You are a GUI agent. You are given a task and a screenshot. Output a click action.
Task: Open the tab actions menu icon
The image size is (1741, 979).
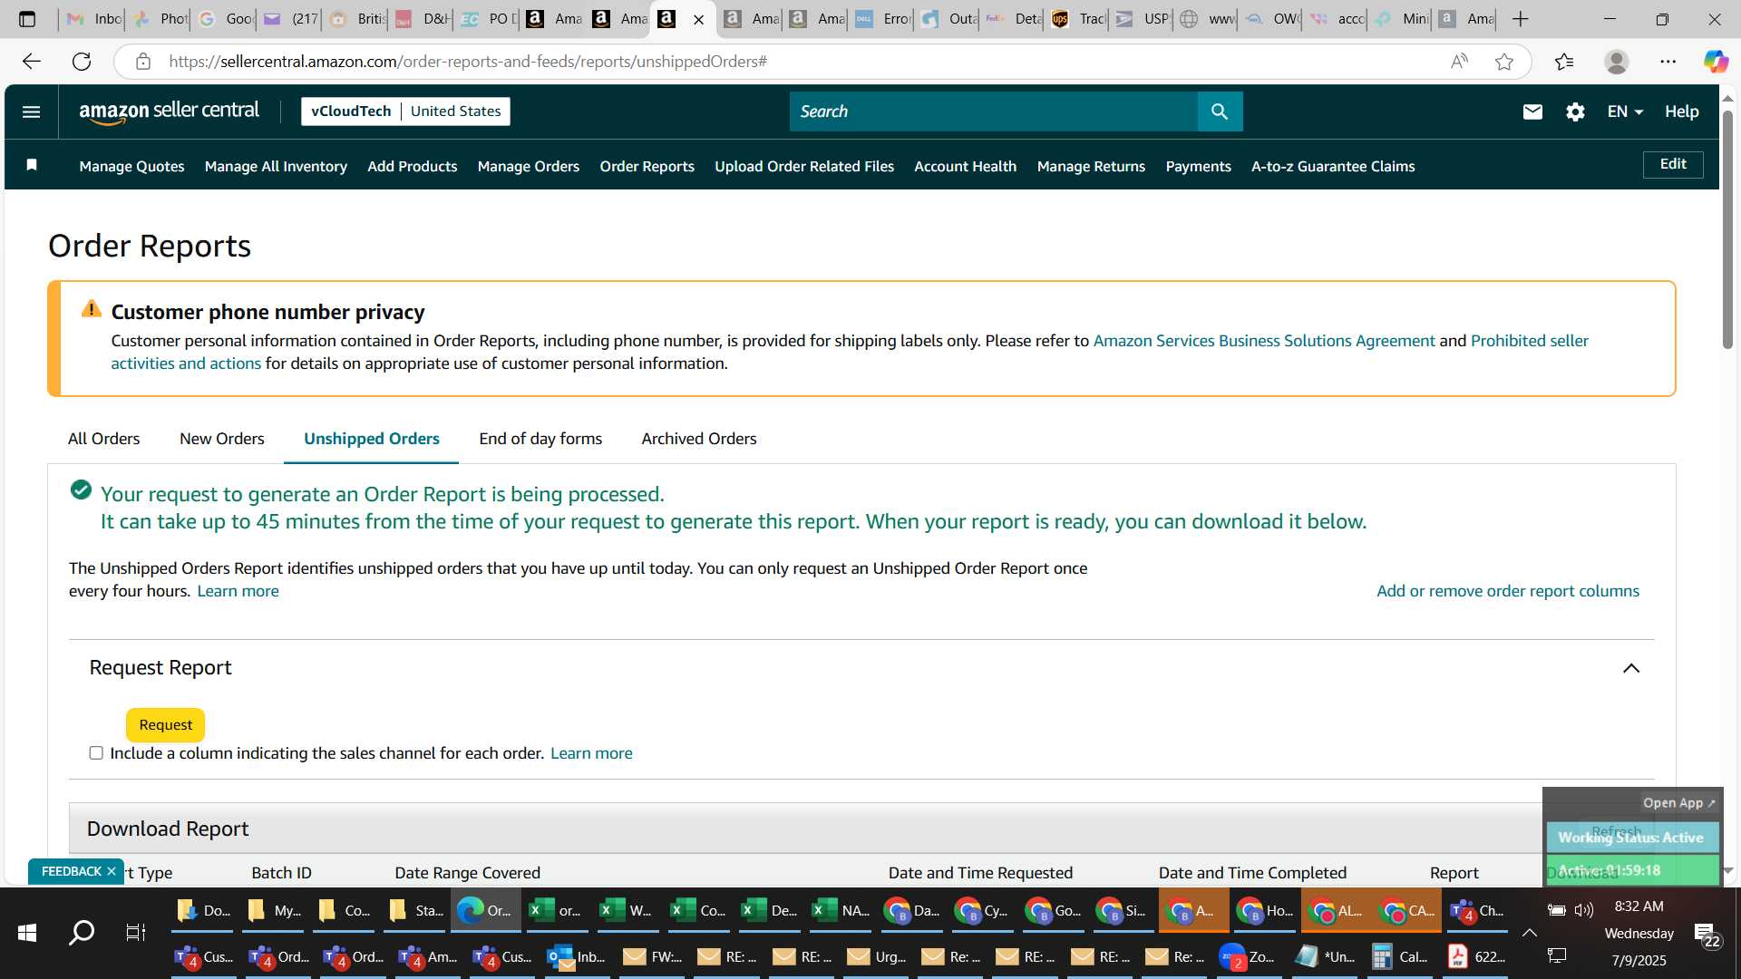pos(27,19)
